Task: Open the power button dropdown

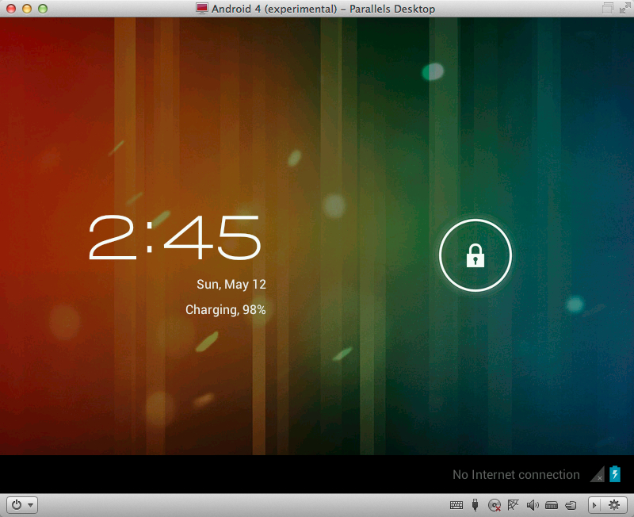Action: coord(22,505)
